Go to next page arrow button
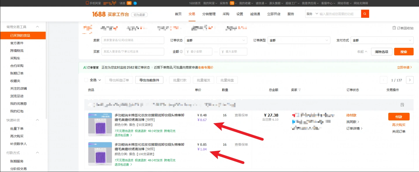The height and width of the screenshot is (172, 419). click(x=410, y=80)
